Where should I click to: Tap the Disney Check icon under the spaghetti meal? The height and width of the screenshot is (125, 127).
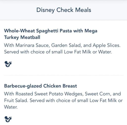click(8, 64)
